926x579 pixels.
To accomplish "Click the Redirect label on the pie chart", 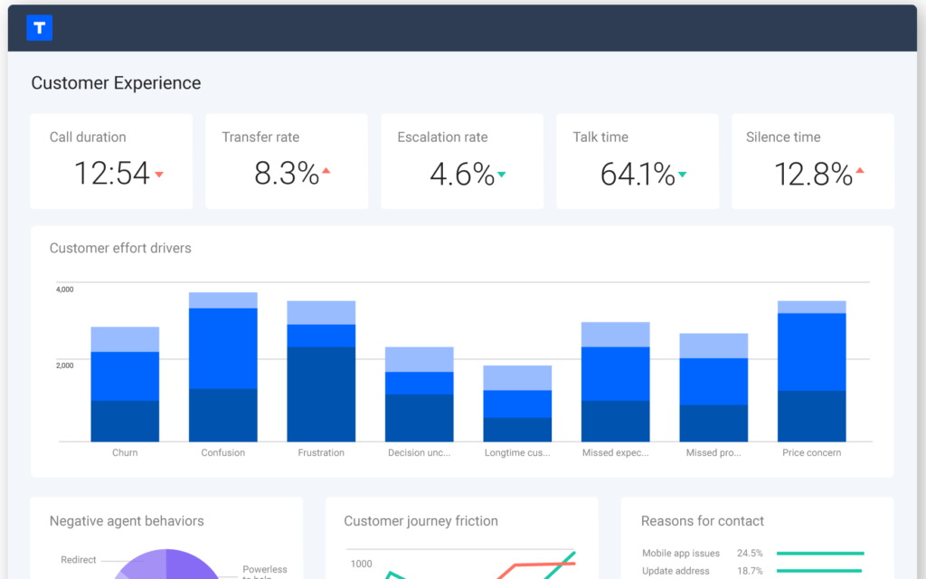I will tap(80, 559).
